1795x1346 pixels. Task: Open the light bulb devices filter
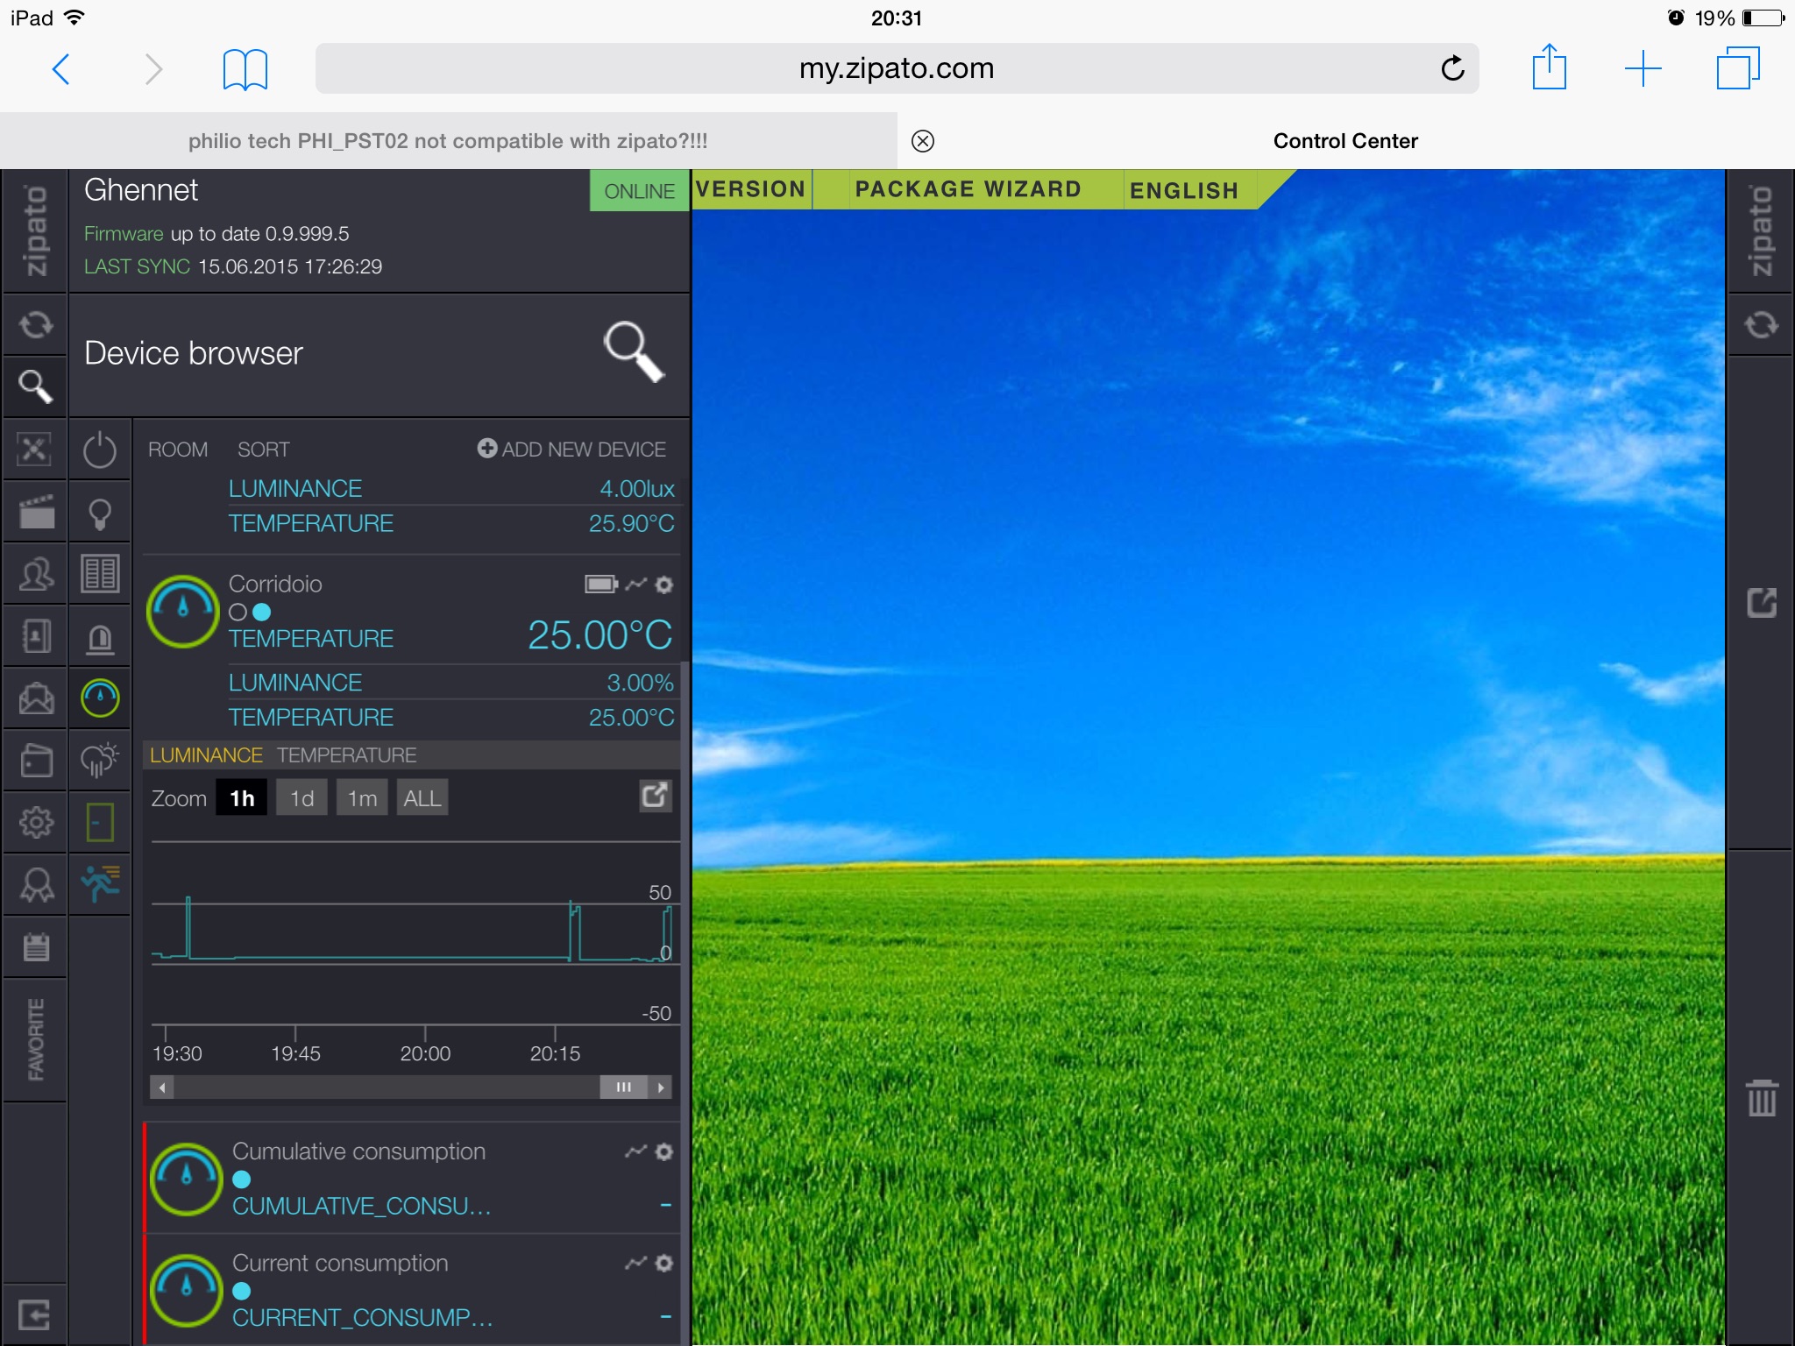(100, 514)
